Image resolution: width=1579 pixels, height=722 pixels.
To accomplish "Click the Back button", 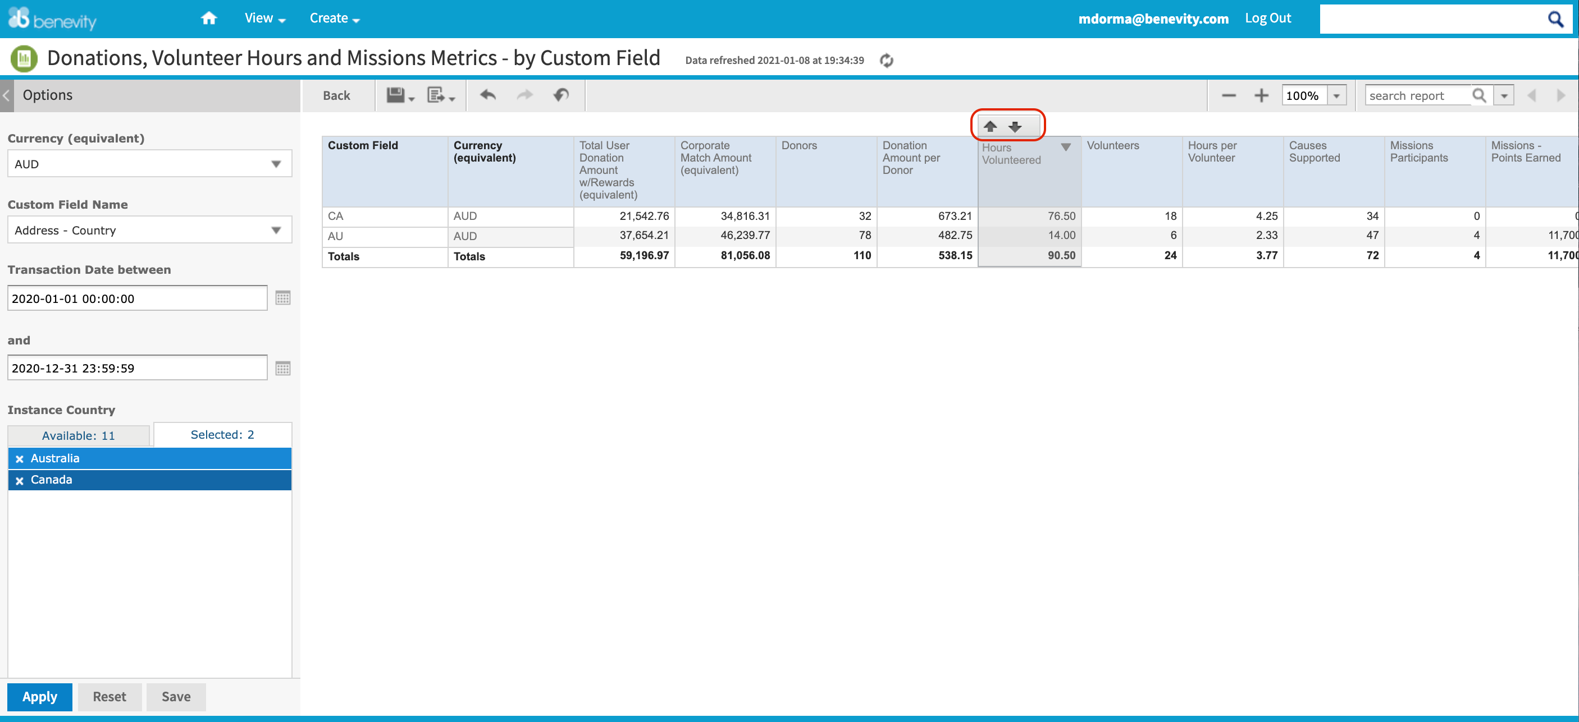I will click(x=336, y=95).
